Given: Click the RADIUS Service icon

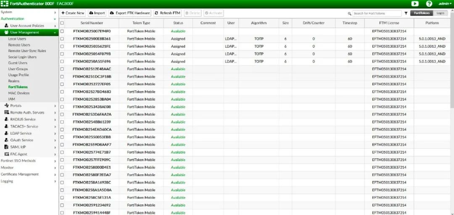Looking at the screenshot, I should point(6,119).
